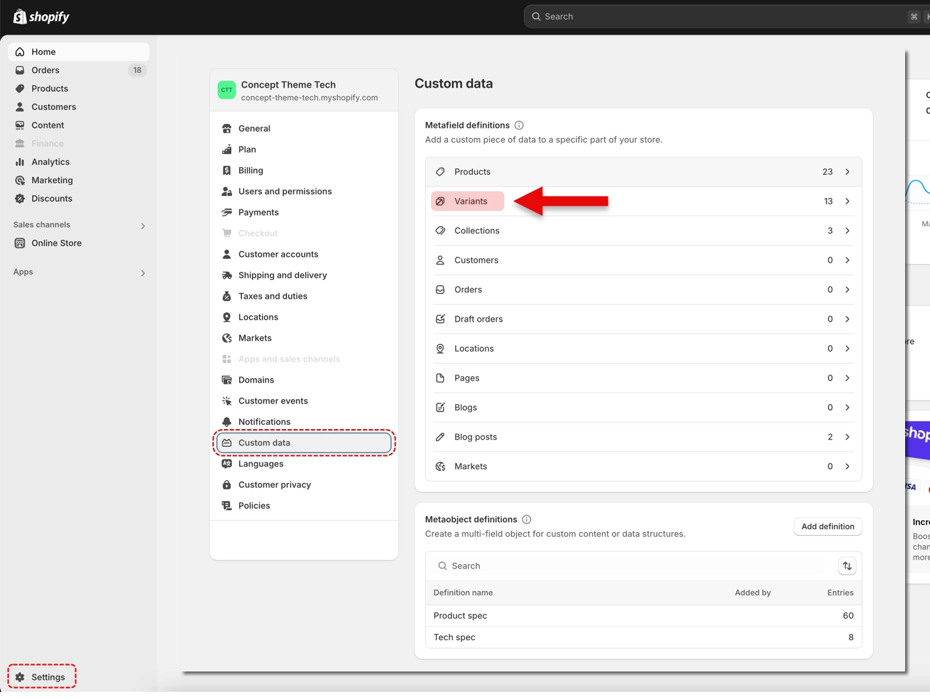Click the Products tag icon in left sidebar
The image size is (930, 699).
[x=20, y=88]
